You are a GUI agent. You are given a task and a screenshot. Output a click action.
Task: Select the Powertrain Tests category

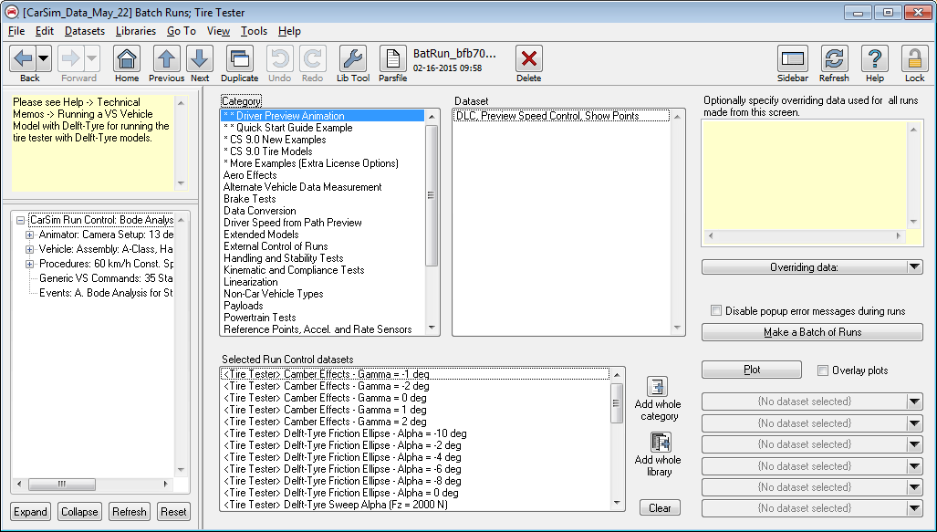pyautogui.click(x=259, y=318)
